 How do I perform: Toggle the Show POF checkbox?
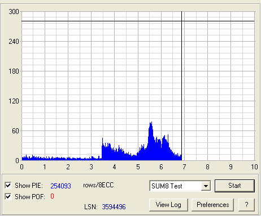pyautogui.click(x=8, y=196)
